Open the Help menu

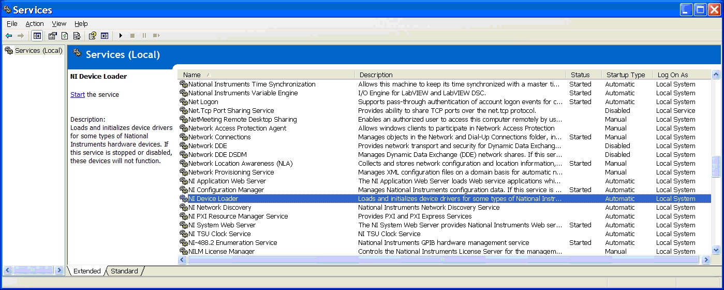(x=81, y=23)
